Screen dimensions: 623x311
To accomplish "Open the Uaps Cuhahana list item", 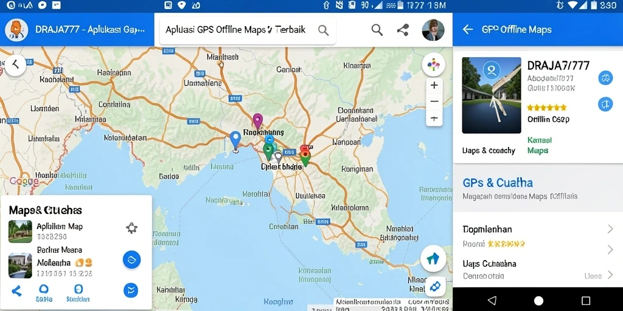I will 538,270.
